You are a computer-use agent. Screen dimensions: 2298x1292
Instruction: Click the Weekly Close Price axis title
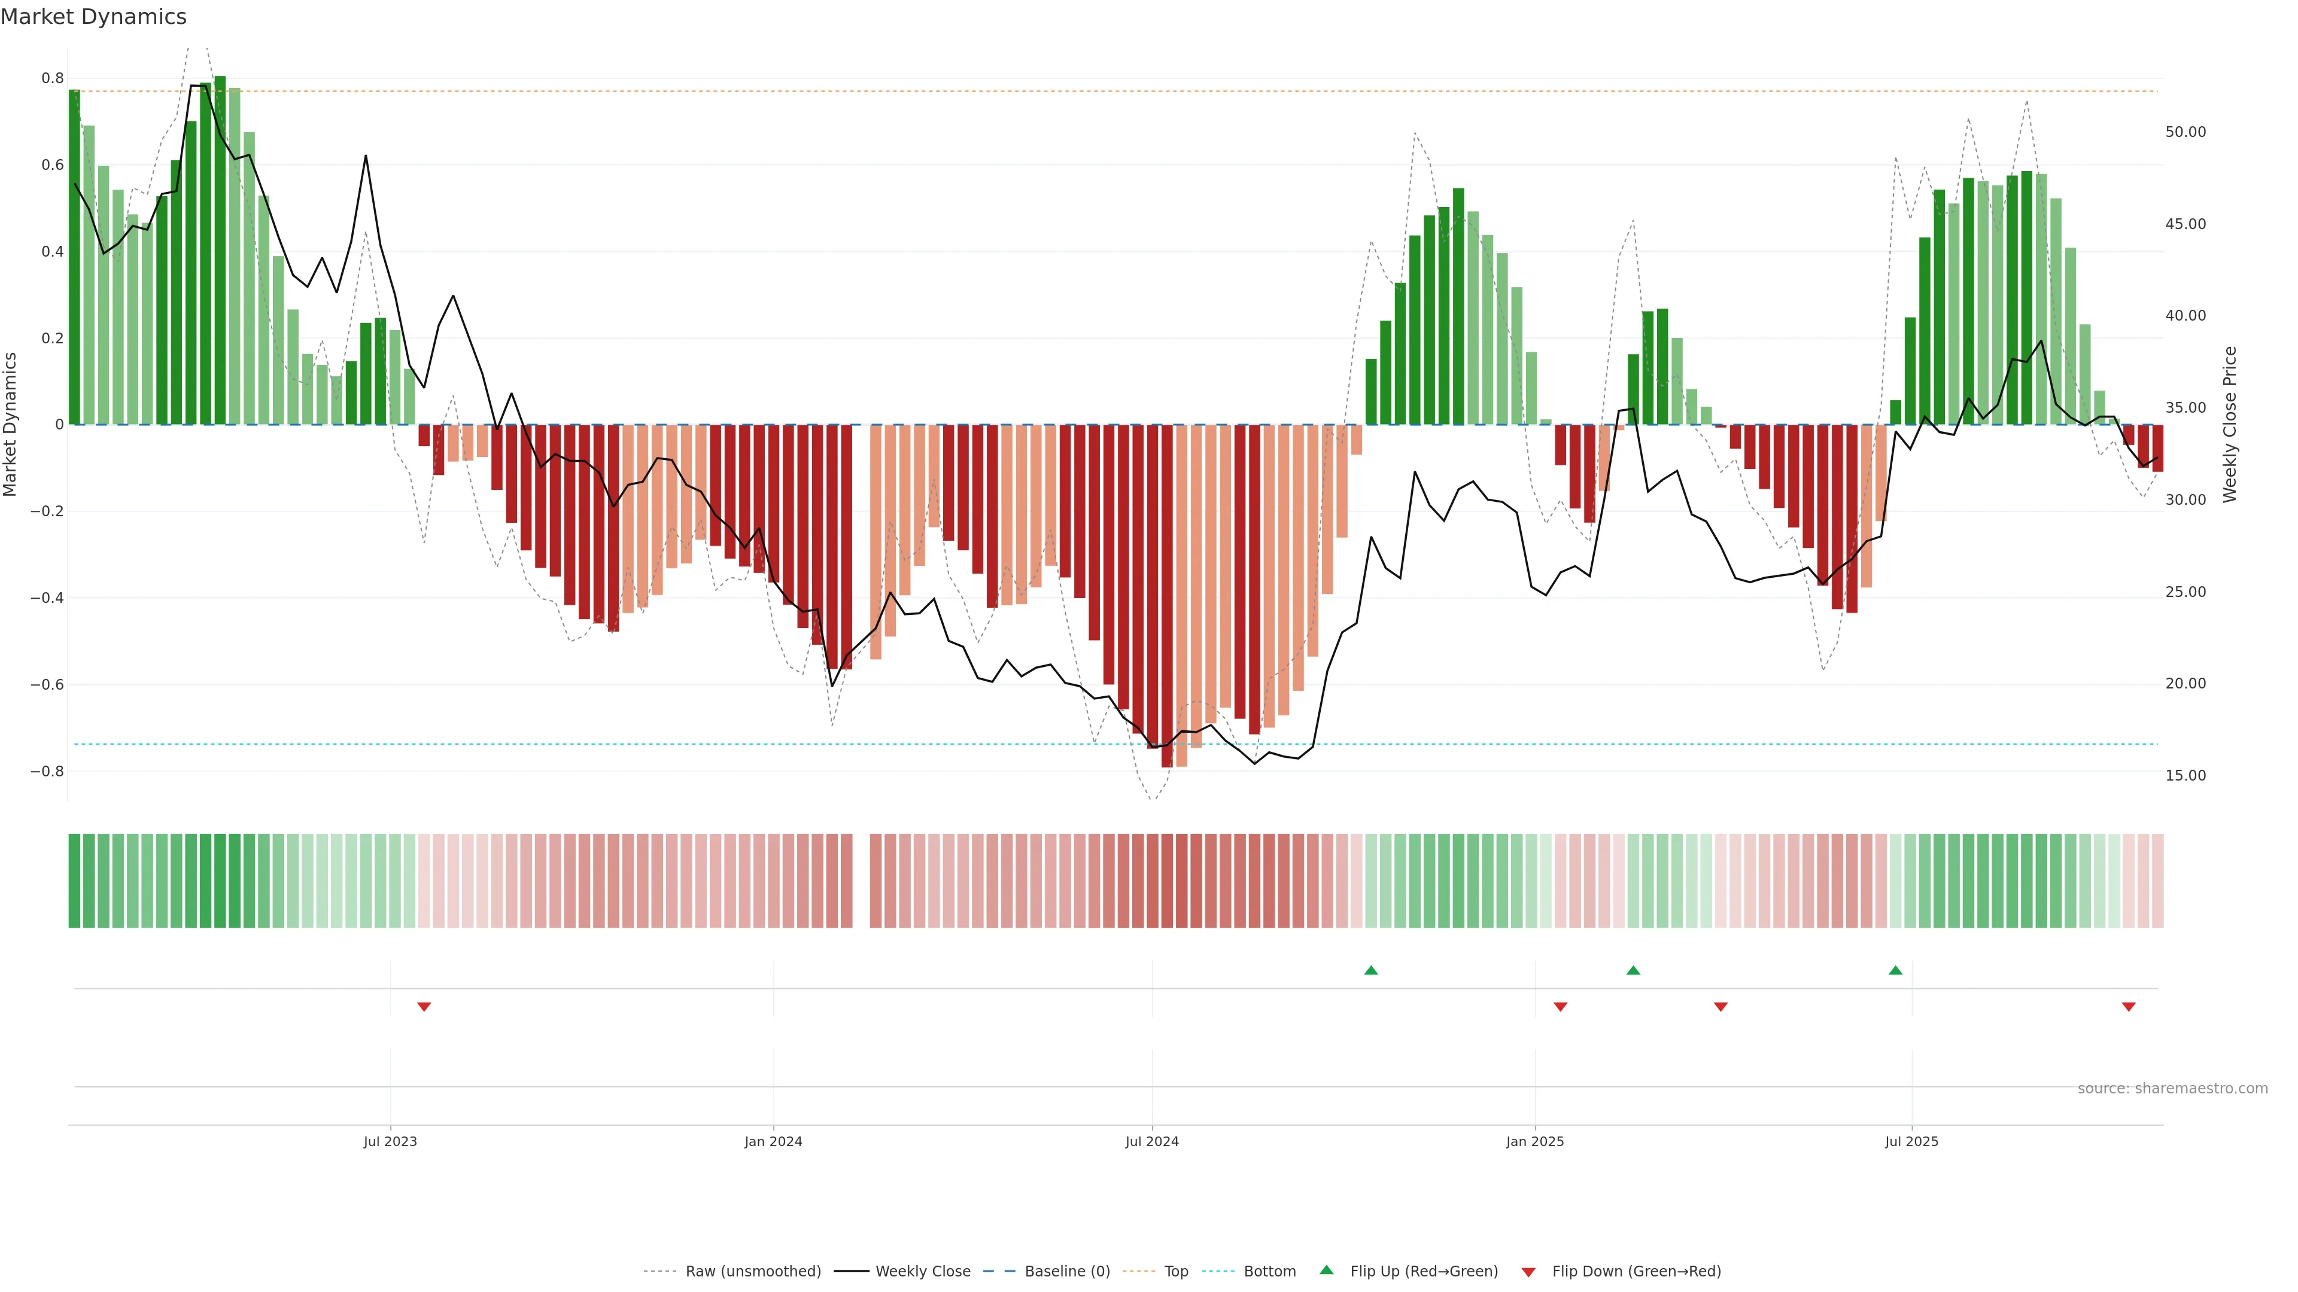click(x=2229, y=425)
